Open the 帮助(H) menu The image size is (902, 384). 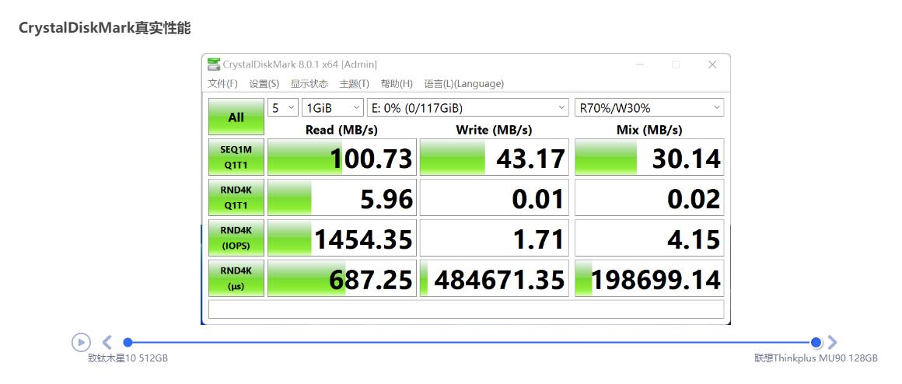397,84
